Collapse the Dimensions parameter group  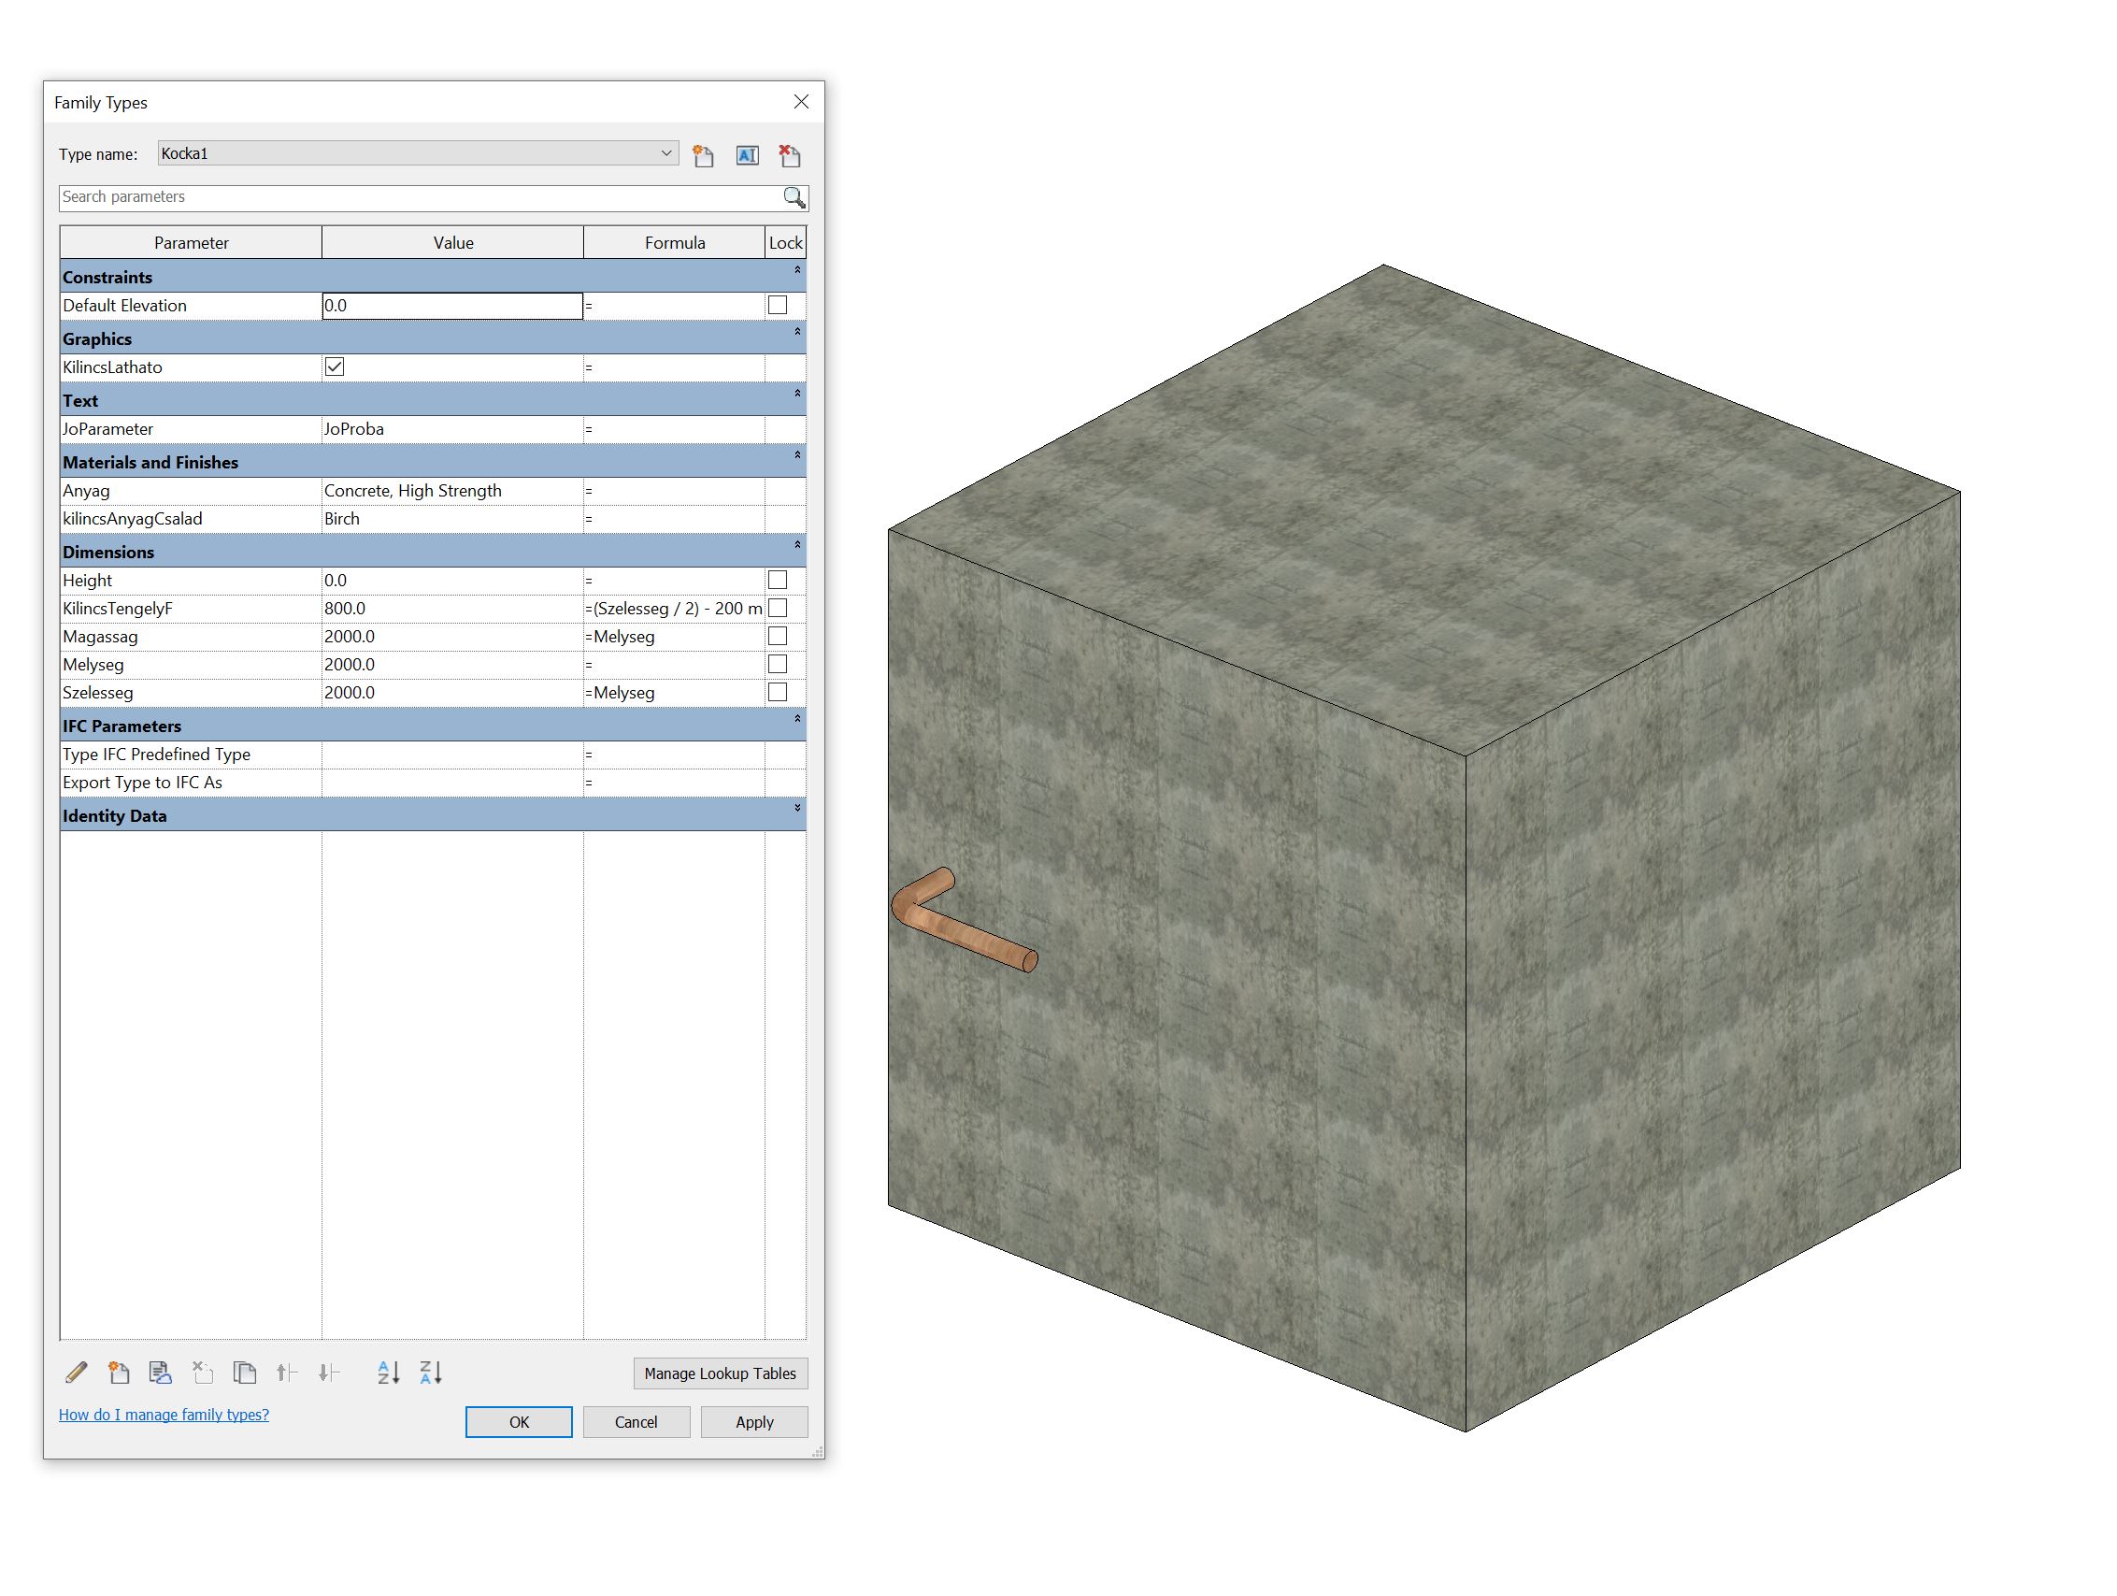pos(797,546)
